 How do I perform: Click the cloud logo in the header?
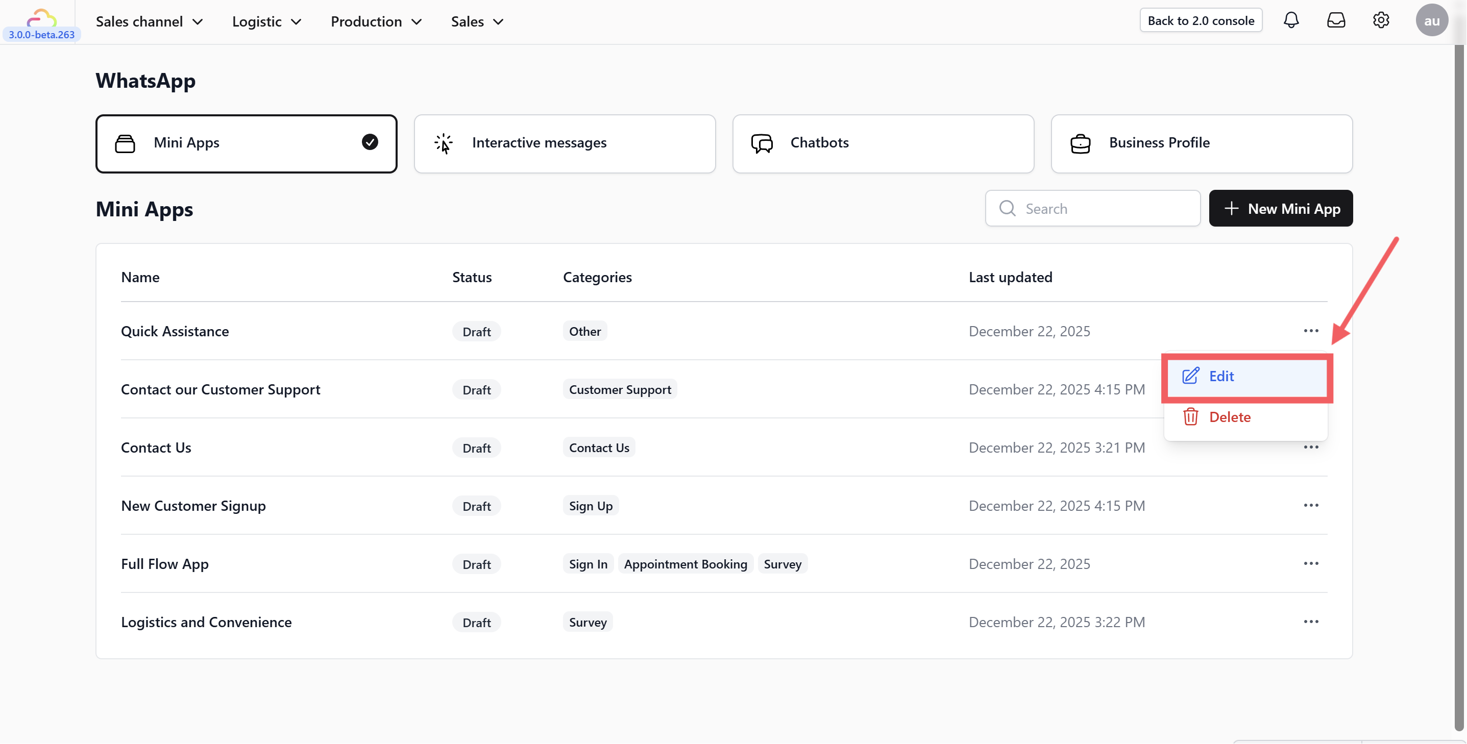coord(41,18)
